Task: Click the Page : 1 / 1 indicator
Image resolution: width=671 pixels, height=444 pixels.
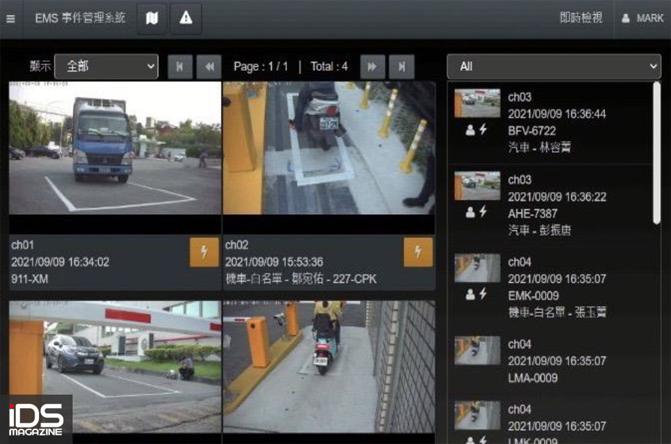Action: (260, 66)
